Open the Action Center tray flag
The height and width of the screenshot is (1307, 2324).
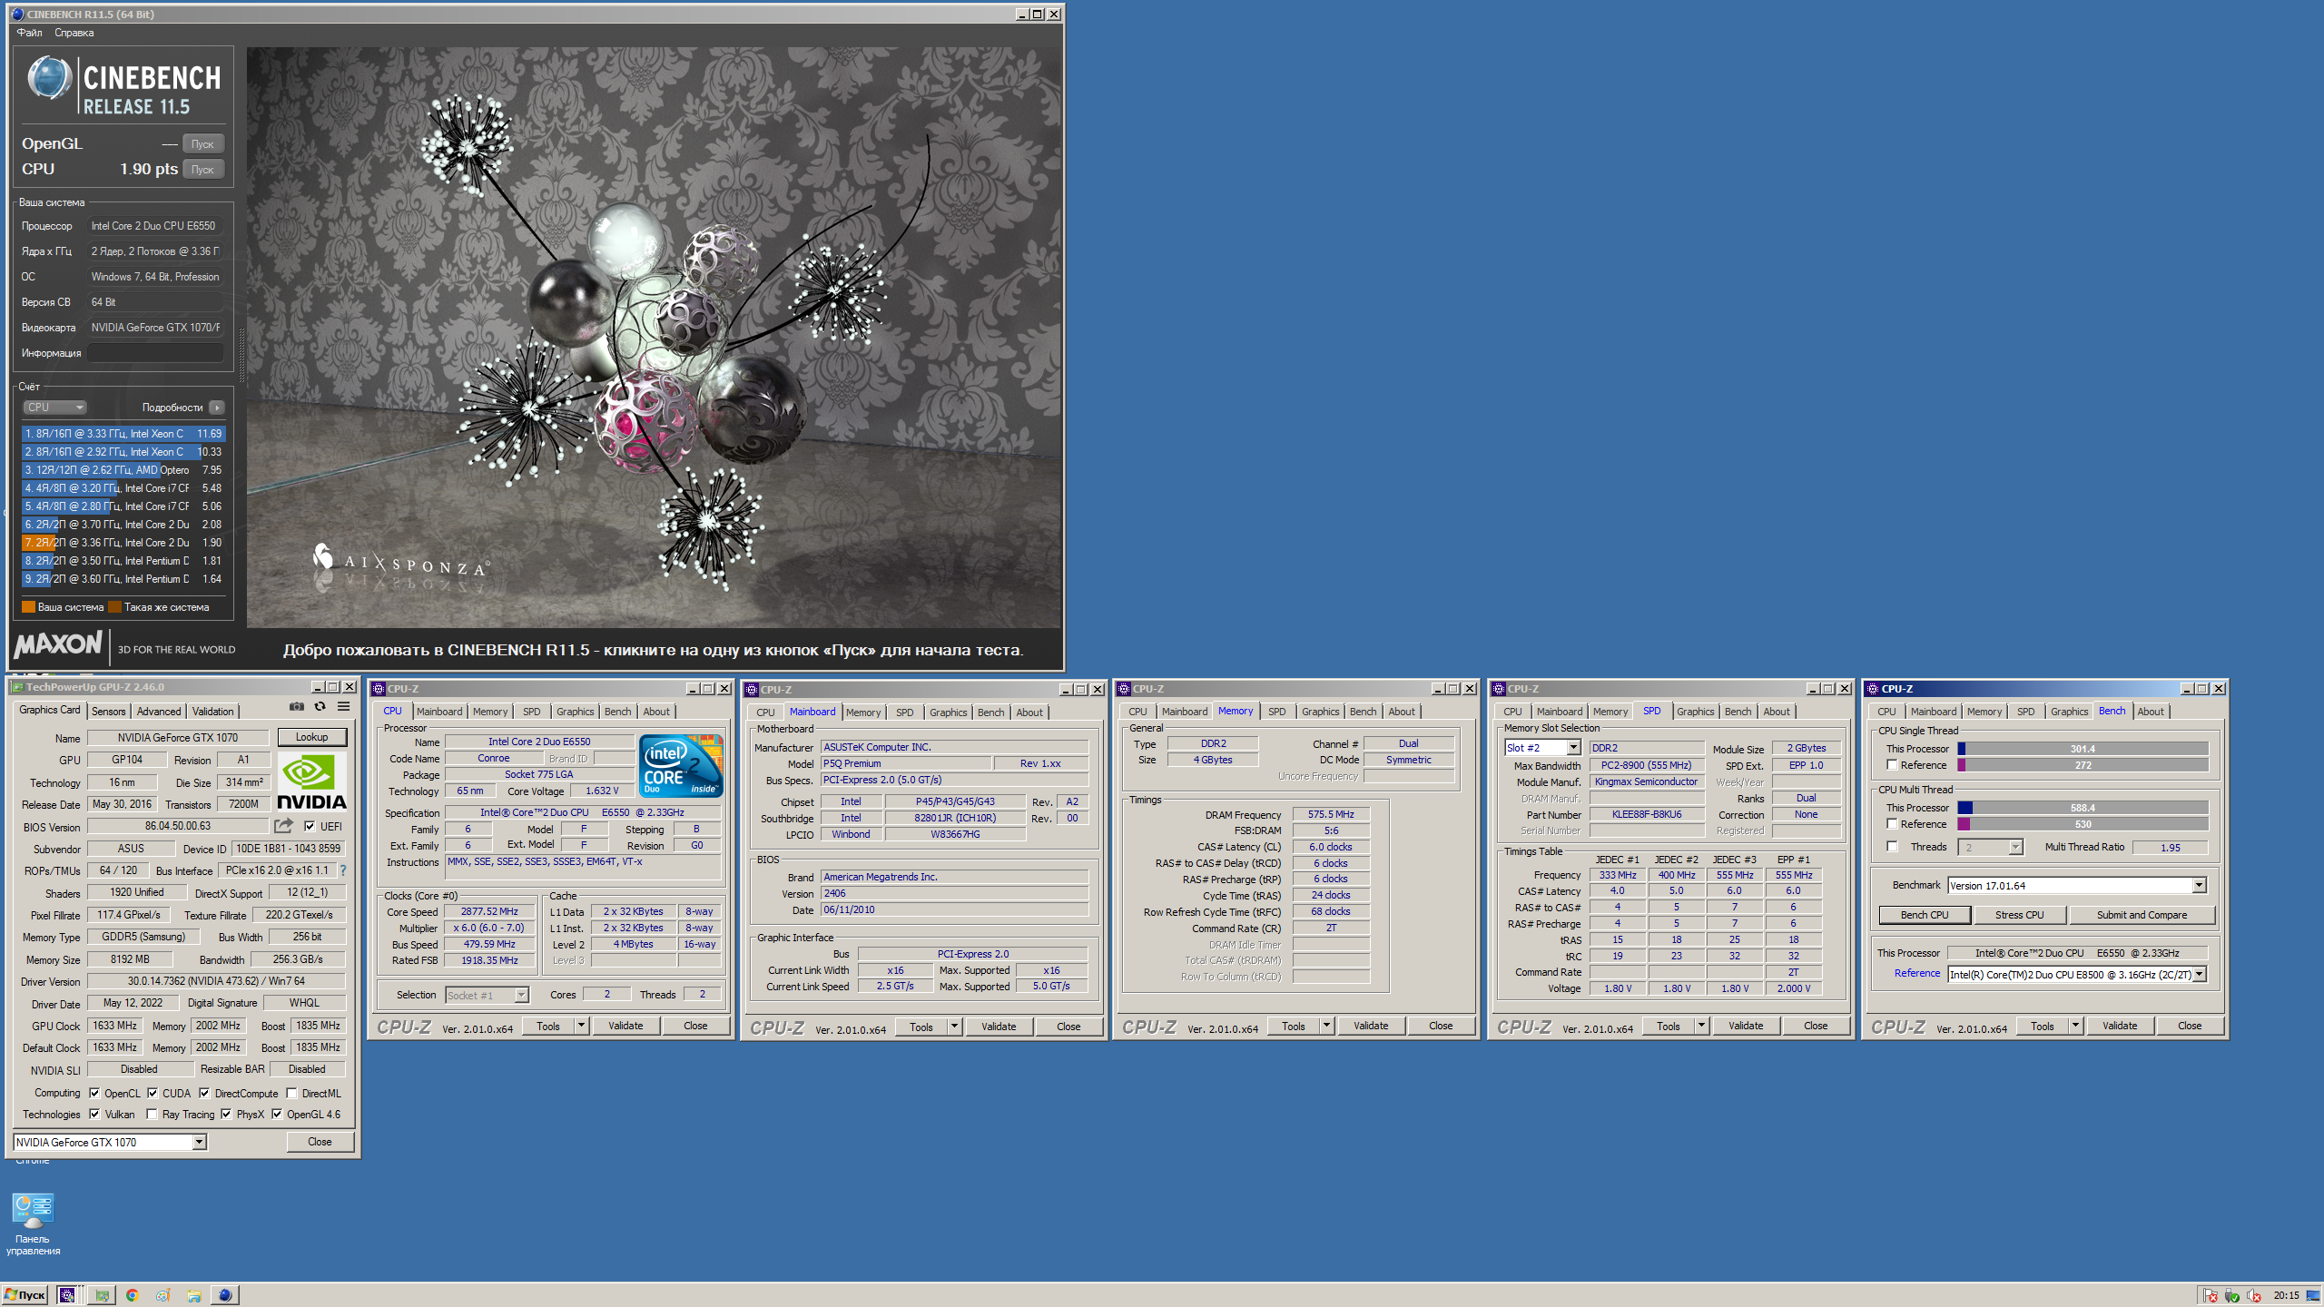tap(2210, 1296)
